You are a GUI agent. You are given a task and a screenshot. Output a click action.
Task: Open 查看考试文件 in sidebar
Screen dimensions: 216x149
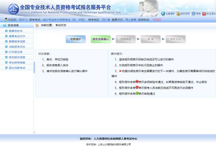point(17,36)
